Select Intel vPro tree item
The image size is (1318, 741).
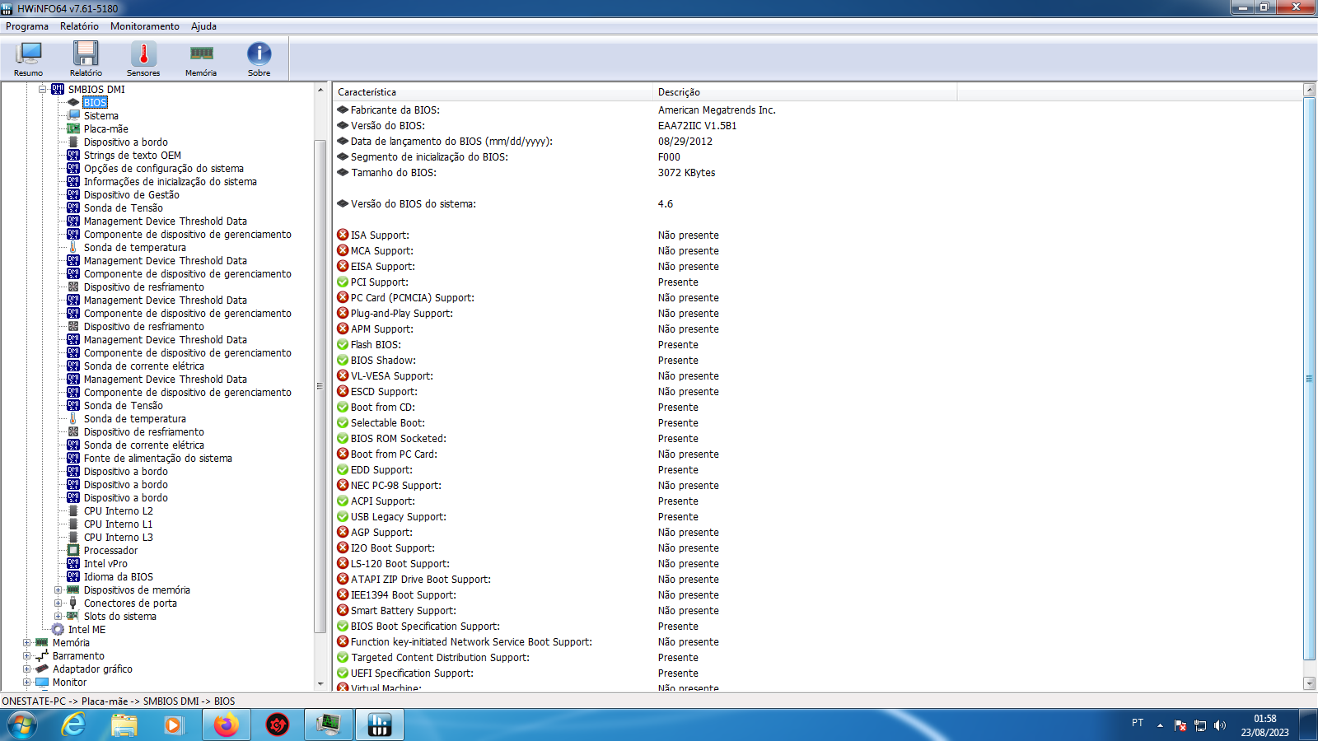tap(105, 564)
